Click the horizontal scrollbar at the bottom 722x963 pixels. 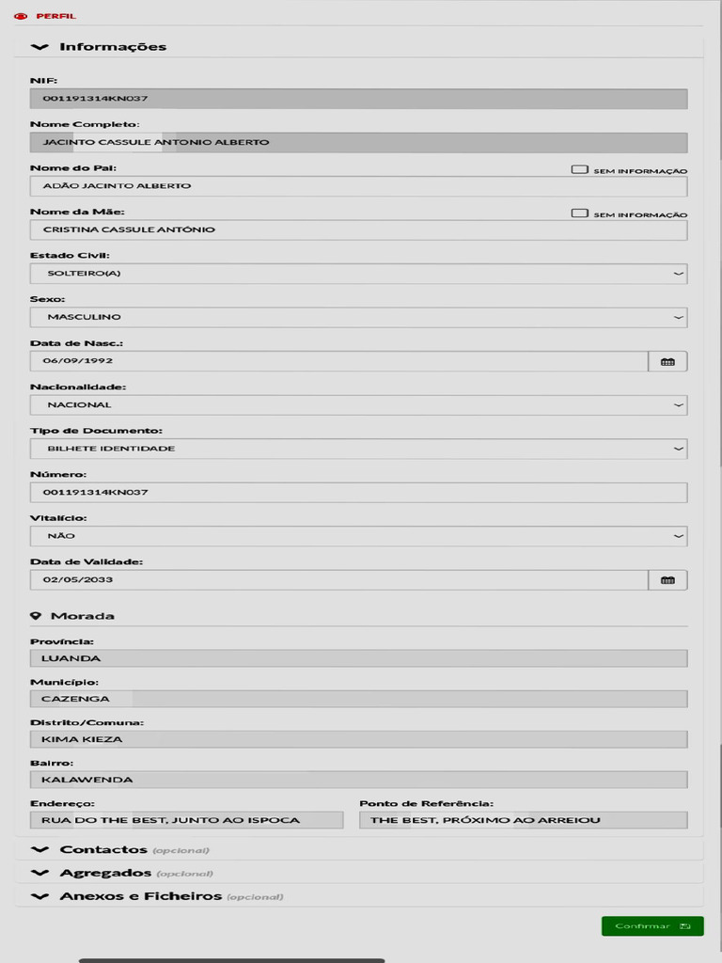coord(231,960)
